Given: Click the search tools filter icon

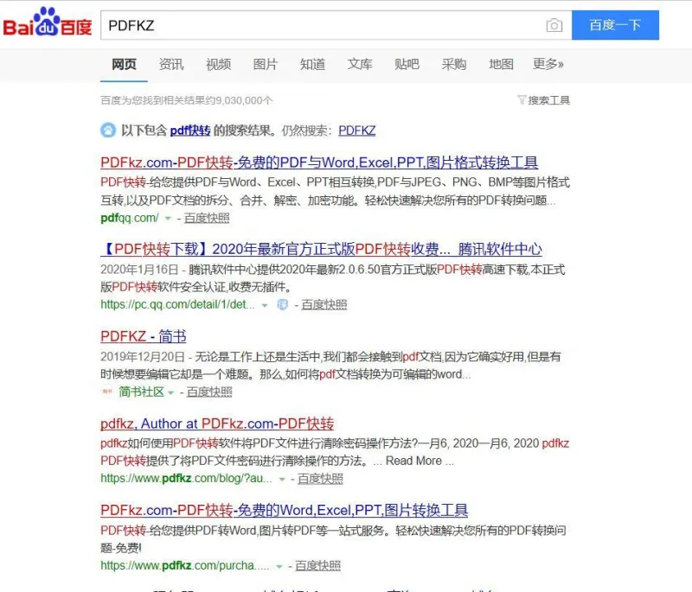Looking at the screenshot, I should click(522, 100).
